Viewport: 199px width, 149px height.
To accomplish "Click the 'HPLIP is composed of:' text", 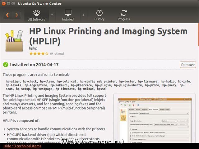I will coord(21,121).
